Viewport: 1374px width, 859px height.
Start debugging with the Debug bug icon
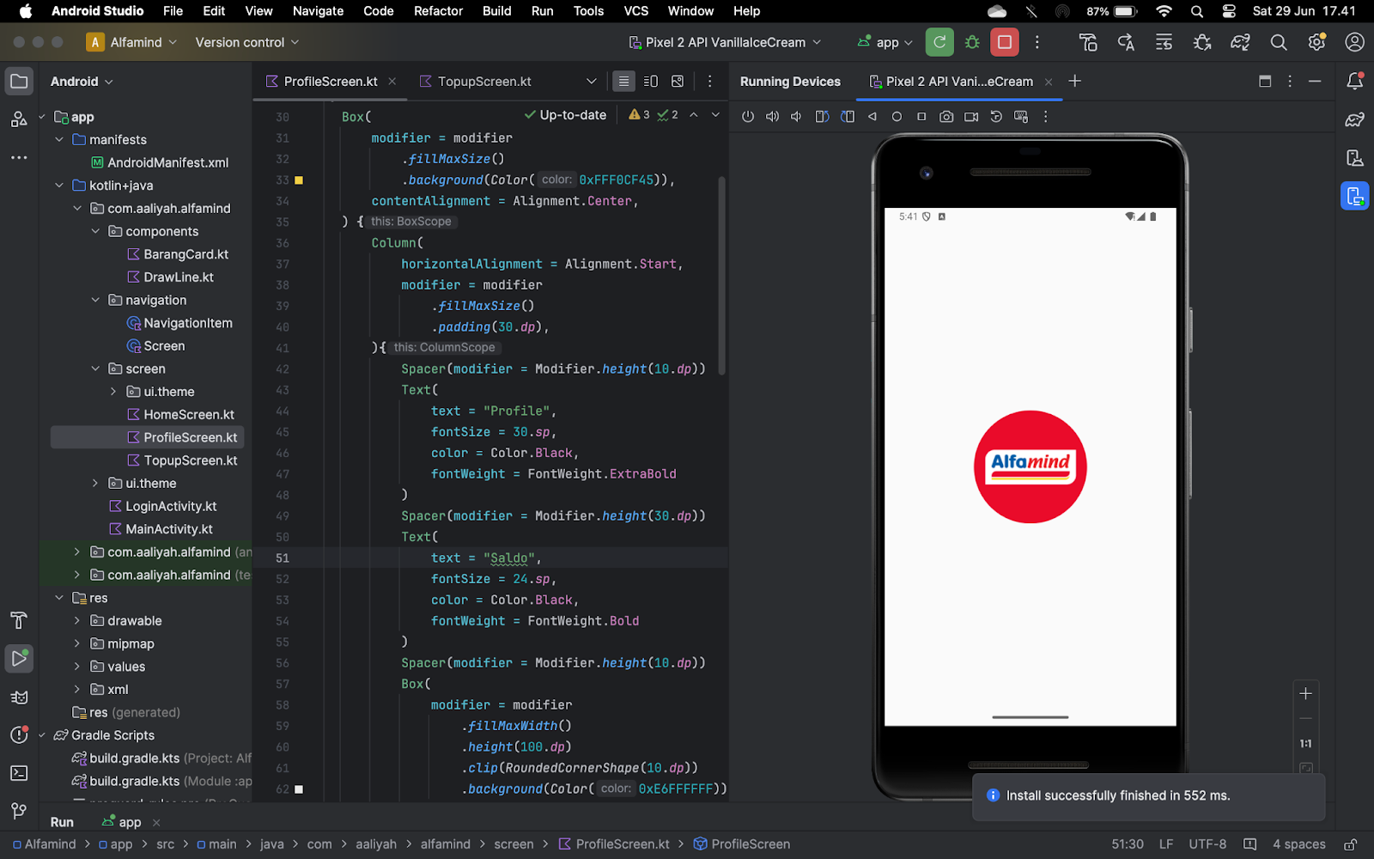coord(972,42)
